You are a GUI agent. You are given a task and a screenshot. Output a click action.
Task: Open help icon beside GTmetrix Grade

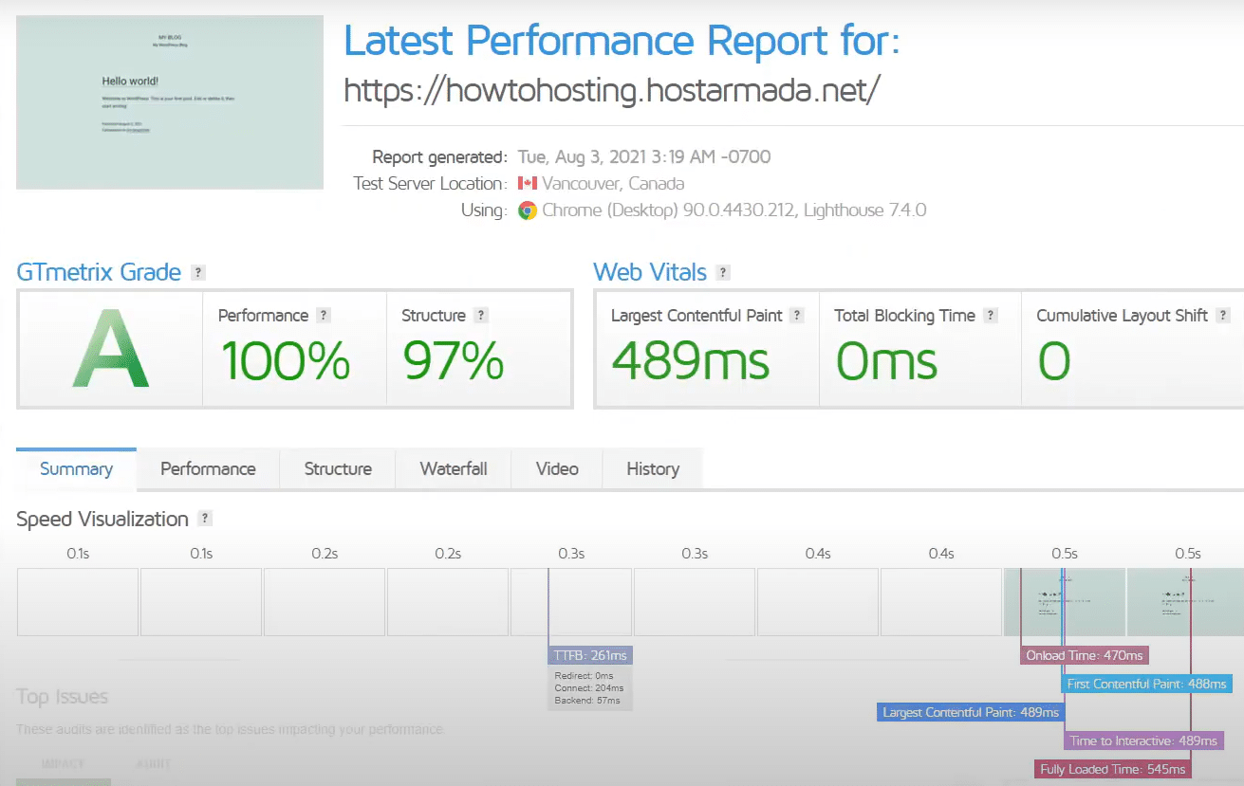click(x=198, y=273)
